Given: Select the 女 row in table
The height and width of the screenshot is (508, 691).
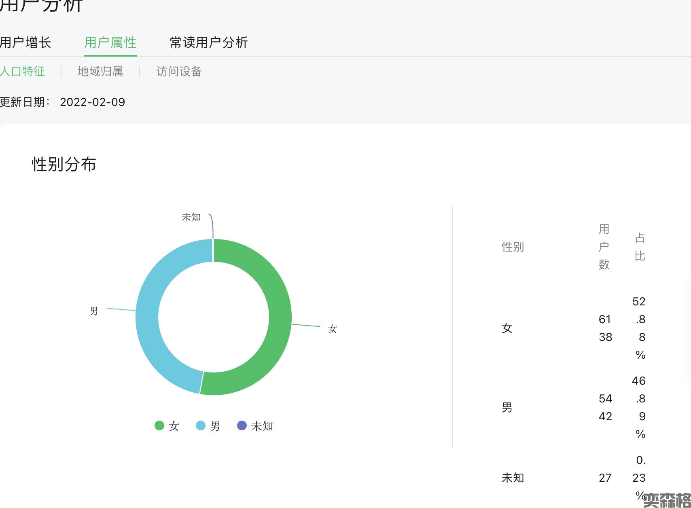Looking at the screenshot, I should 507,328.
